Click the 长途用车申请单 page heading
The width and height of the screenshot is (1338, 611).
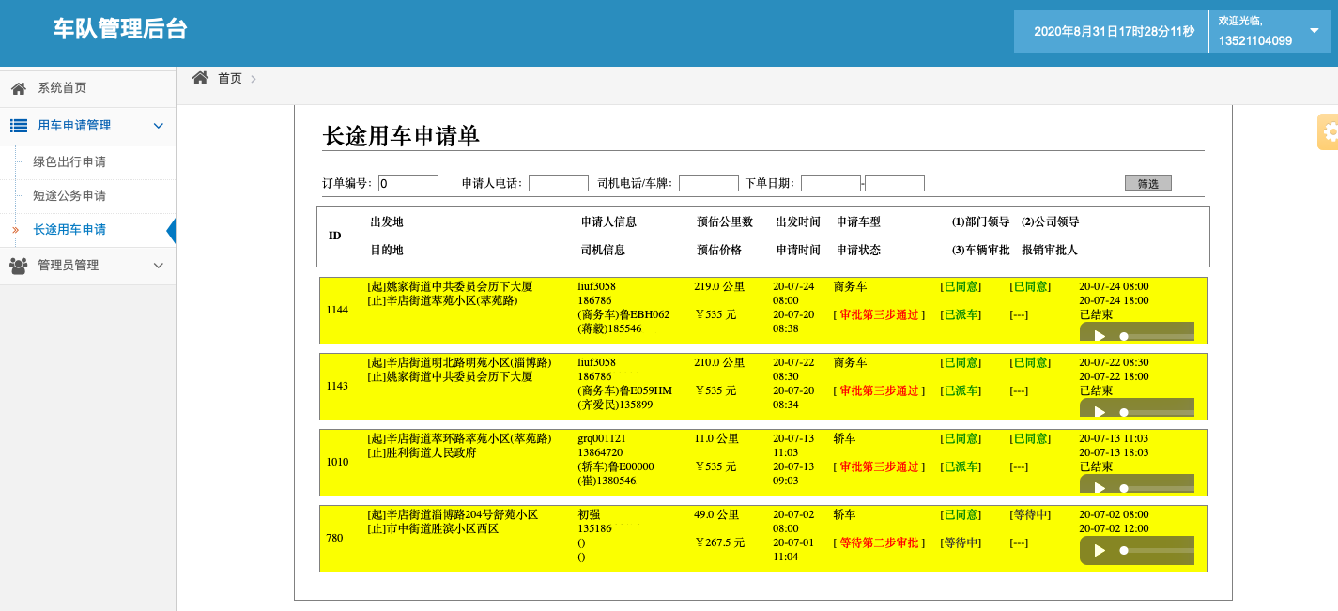click(401, 136)
